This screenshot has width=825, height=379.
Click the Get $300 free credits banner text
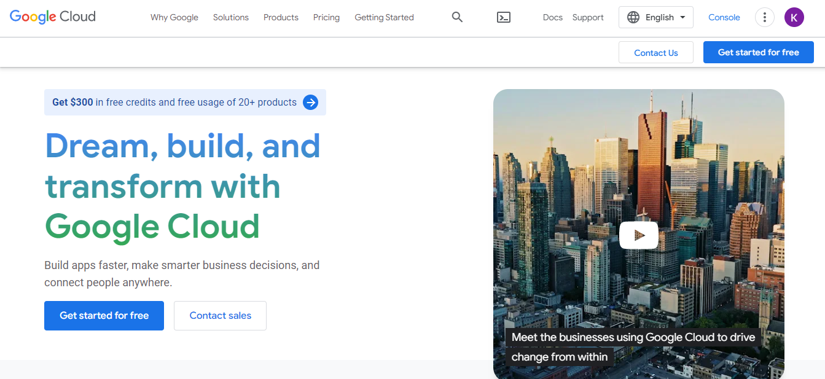tap(174, 103)
